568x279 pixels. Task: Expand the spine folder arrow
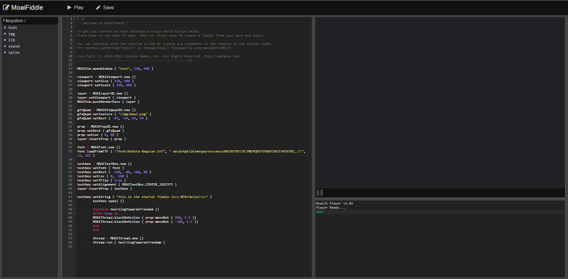(5, 53)
